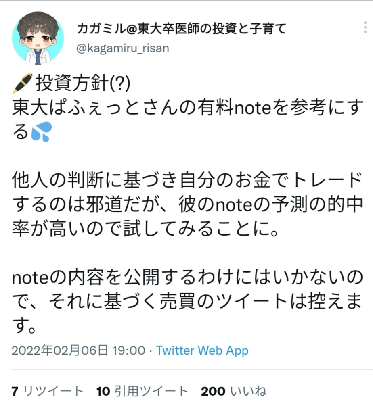Click the 投資方針(?) heading text
The image size is (373, 413).
[83, 83]
